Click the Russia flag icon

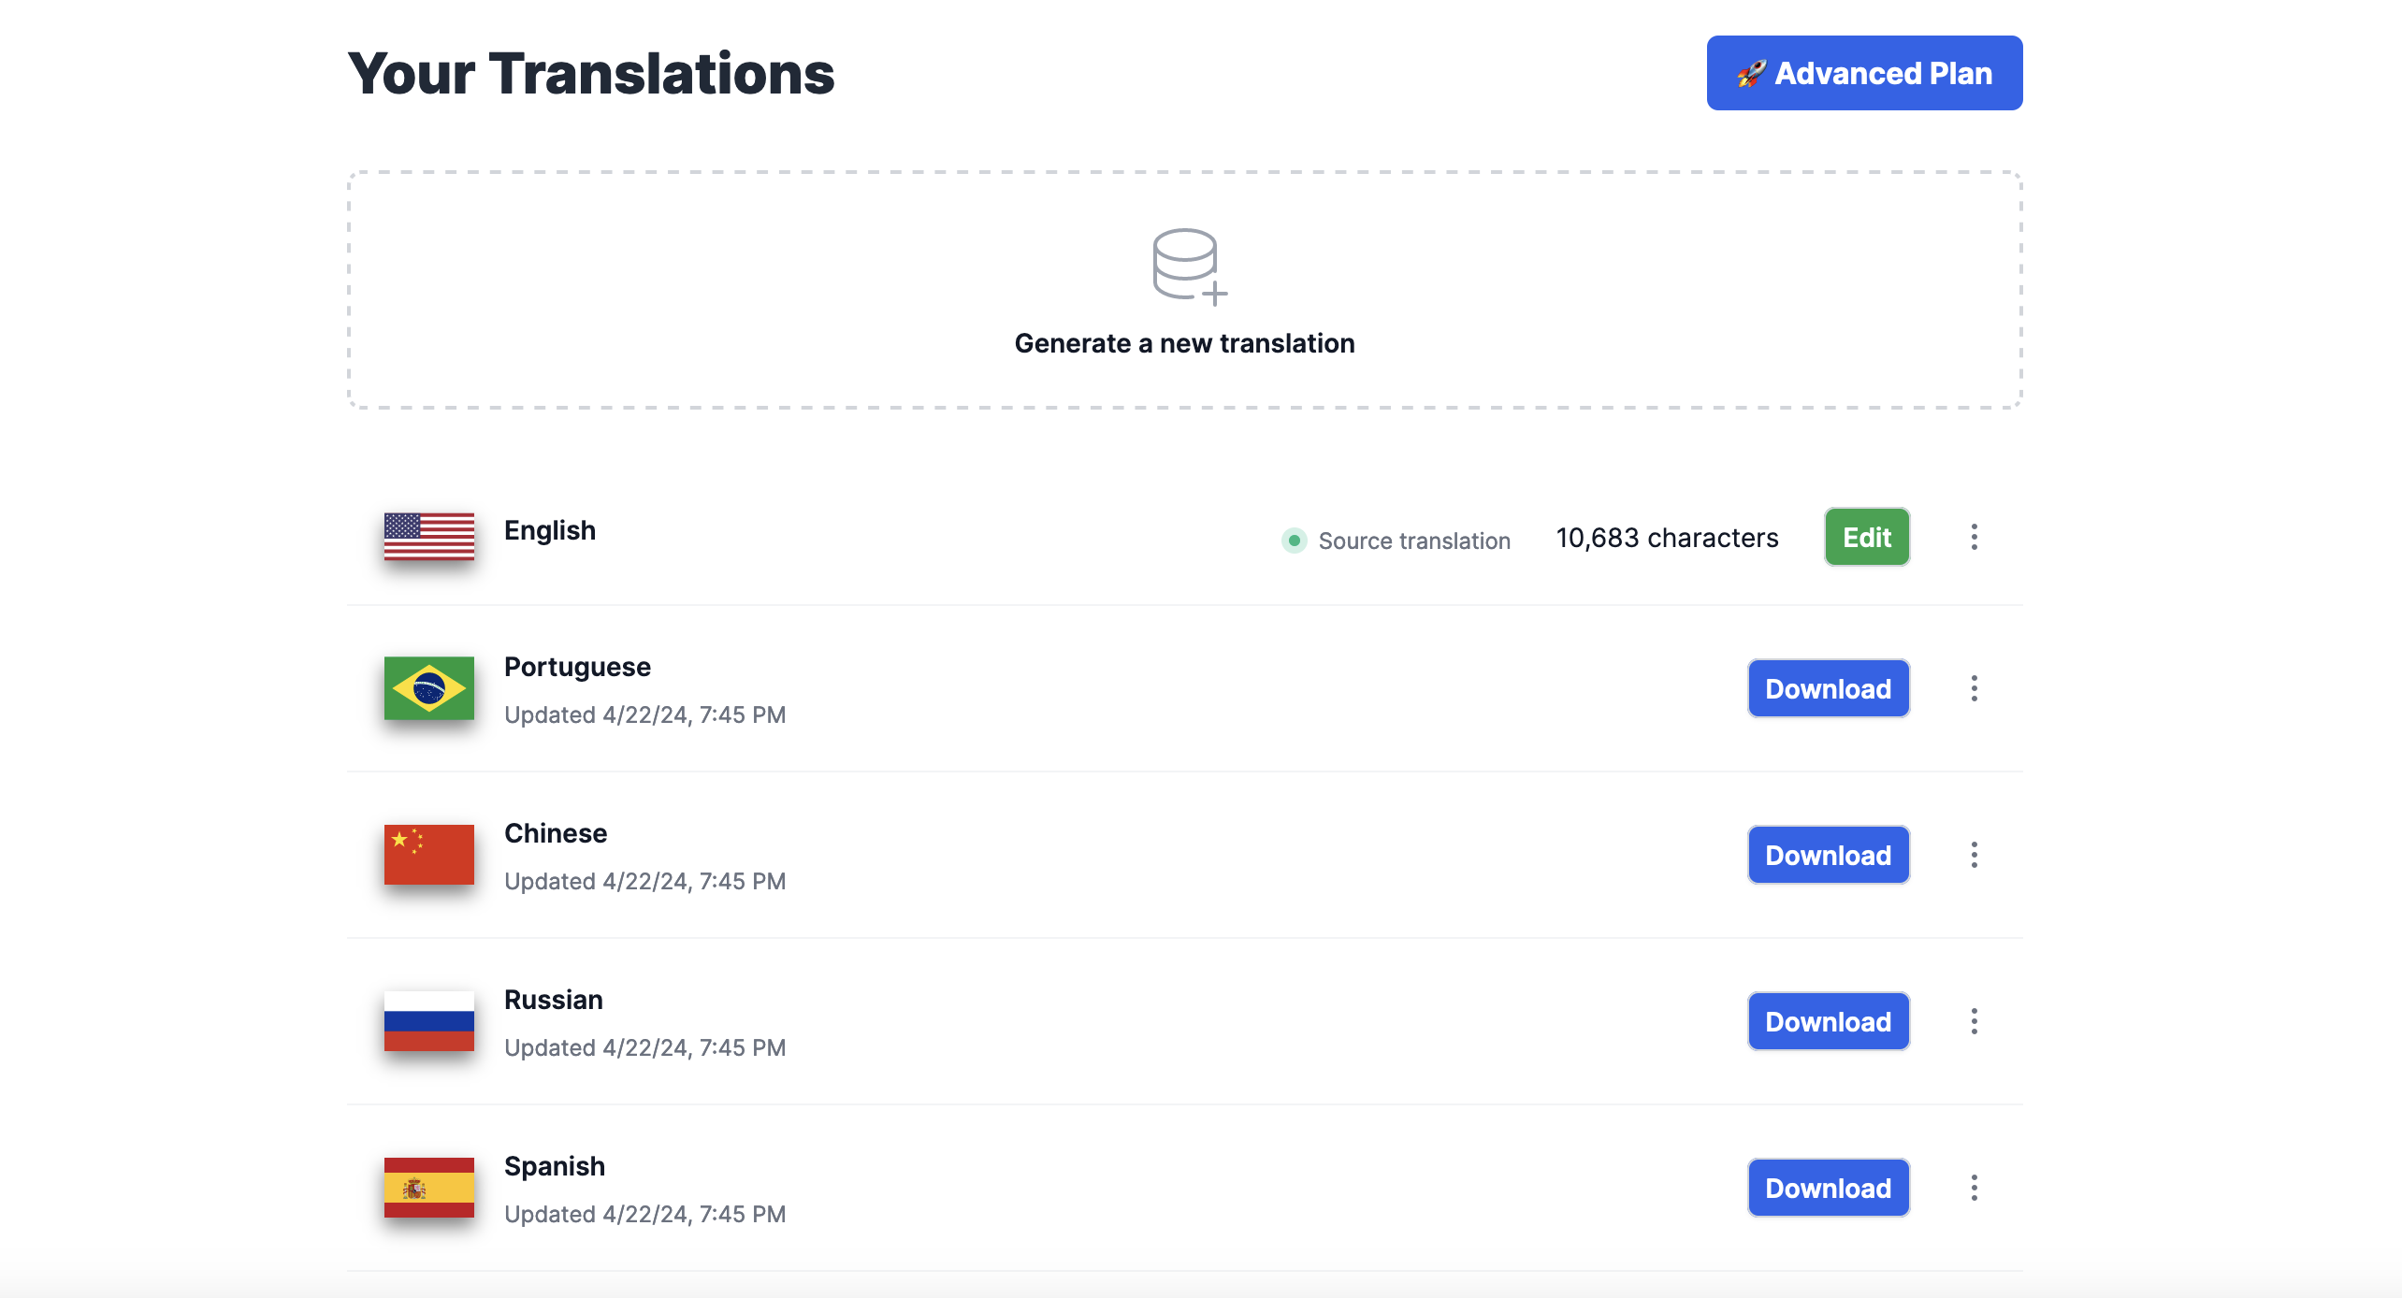click(x=428, y=1021)
